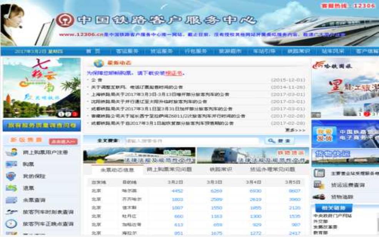Click the magnifier icon on search button

click(x=271, y=141)
